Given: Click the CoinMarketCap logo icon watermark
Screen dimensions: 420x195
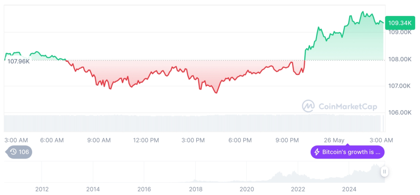Looking at the screenshot, I should point(308,106).
